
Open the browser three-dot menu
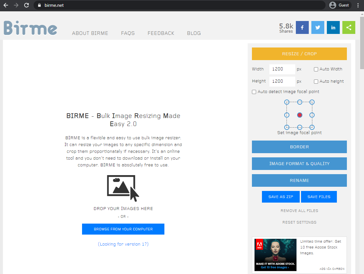[358, 5]
